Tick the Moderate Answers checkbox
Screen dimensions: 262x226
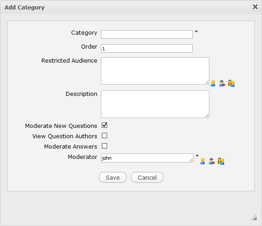coord(104,146)
